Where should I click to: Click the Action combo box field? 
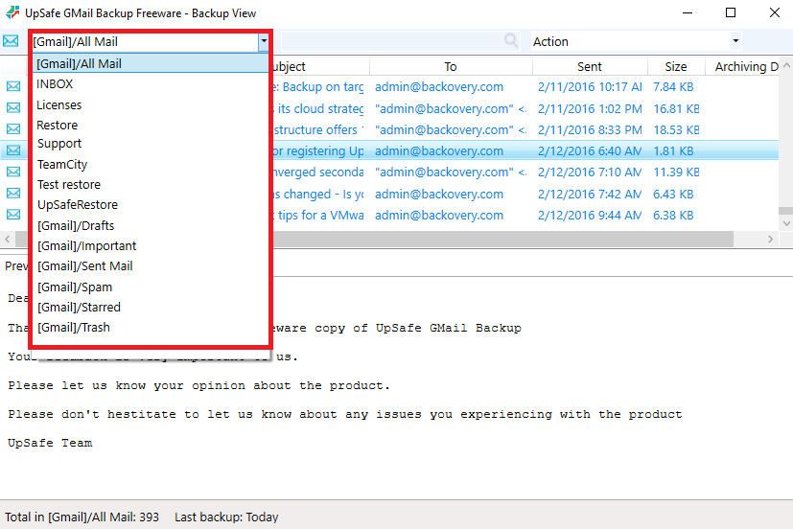[636, 41]
